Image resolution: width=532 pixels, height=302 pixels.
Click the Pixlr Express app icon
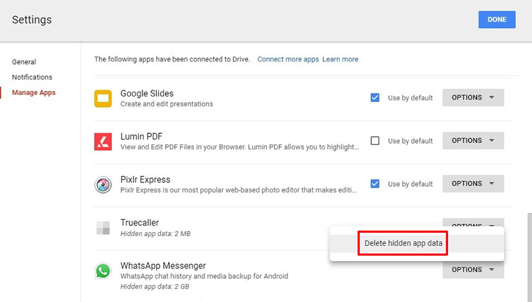point(103,185)
